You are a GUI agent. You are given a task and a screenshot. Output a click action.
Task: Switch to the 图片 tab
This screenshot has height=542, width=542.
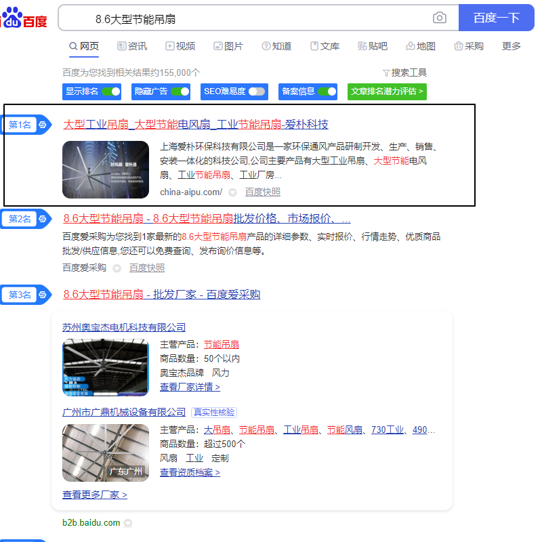point(228,46)
